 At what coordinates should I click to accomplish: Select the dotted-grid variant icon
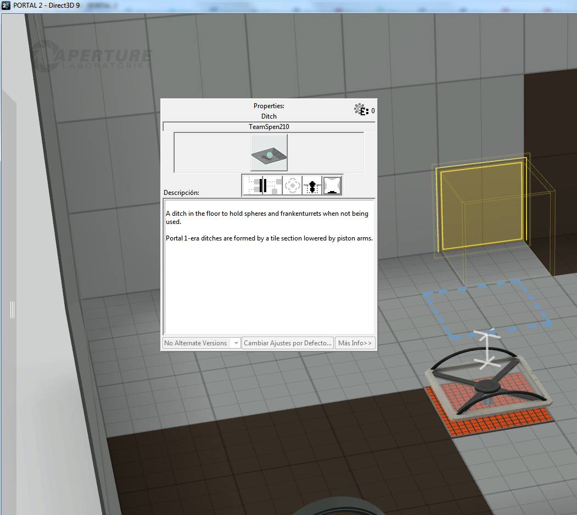click(x=272, y=185)
